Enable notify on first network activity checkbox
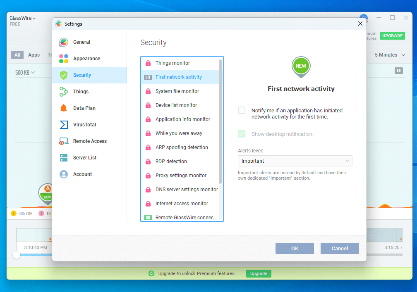The width and height of the screenshot is (417, 292). pyautogui.click(x=242, y=110)
